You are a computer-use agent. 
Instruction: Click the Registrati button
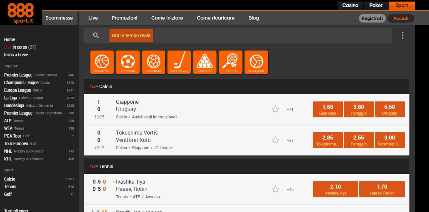372,18
